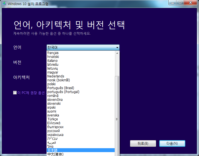Click the language list scrollbar thumb
The width and height of the screenshot is (199, 156).
pos(117,116)
